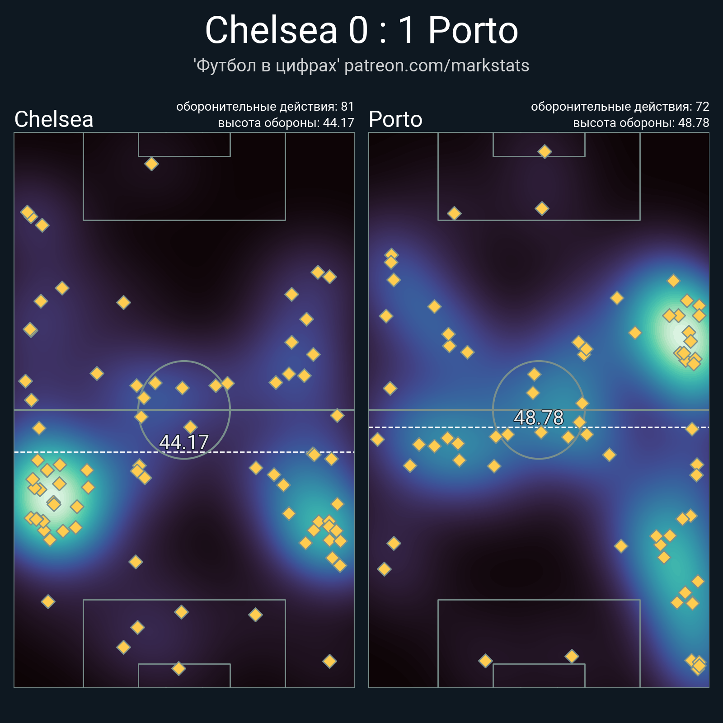Click the 44.17 label on Chelsea pitch

[x=184, y=442]
